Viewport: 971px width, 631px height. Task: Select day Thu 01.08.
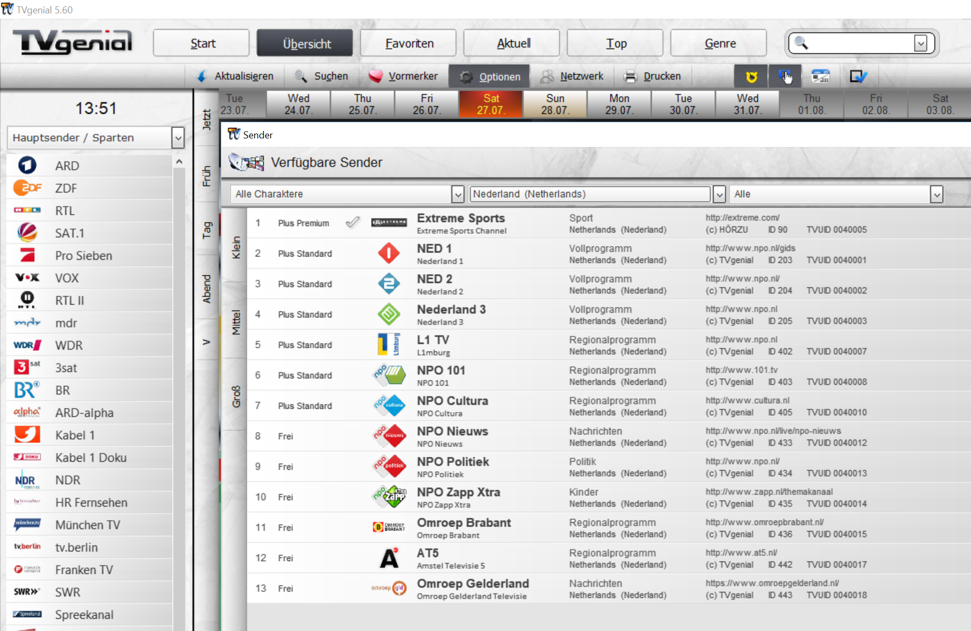pyautogui.click(x=812, y=104)
